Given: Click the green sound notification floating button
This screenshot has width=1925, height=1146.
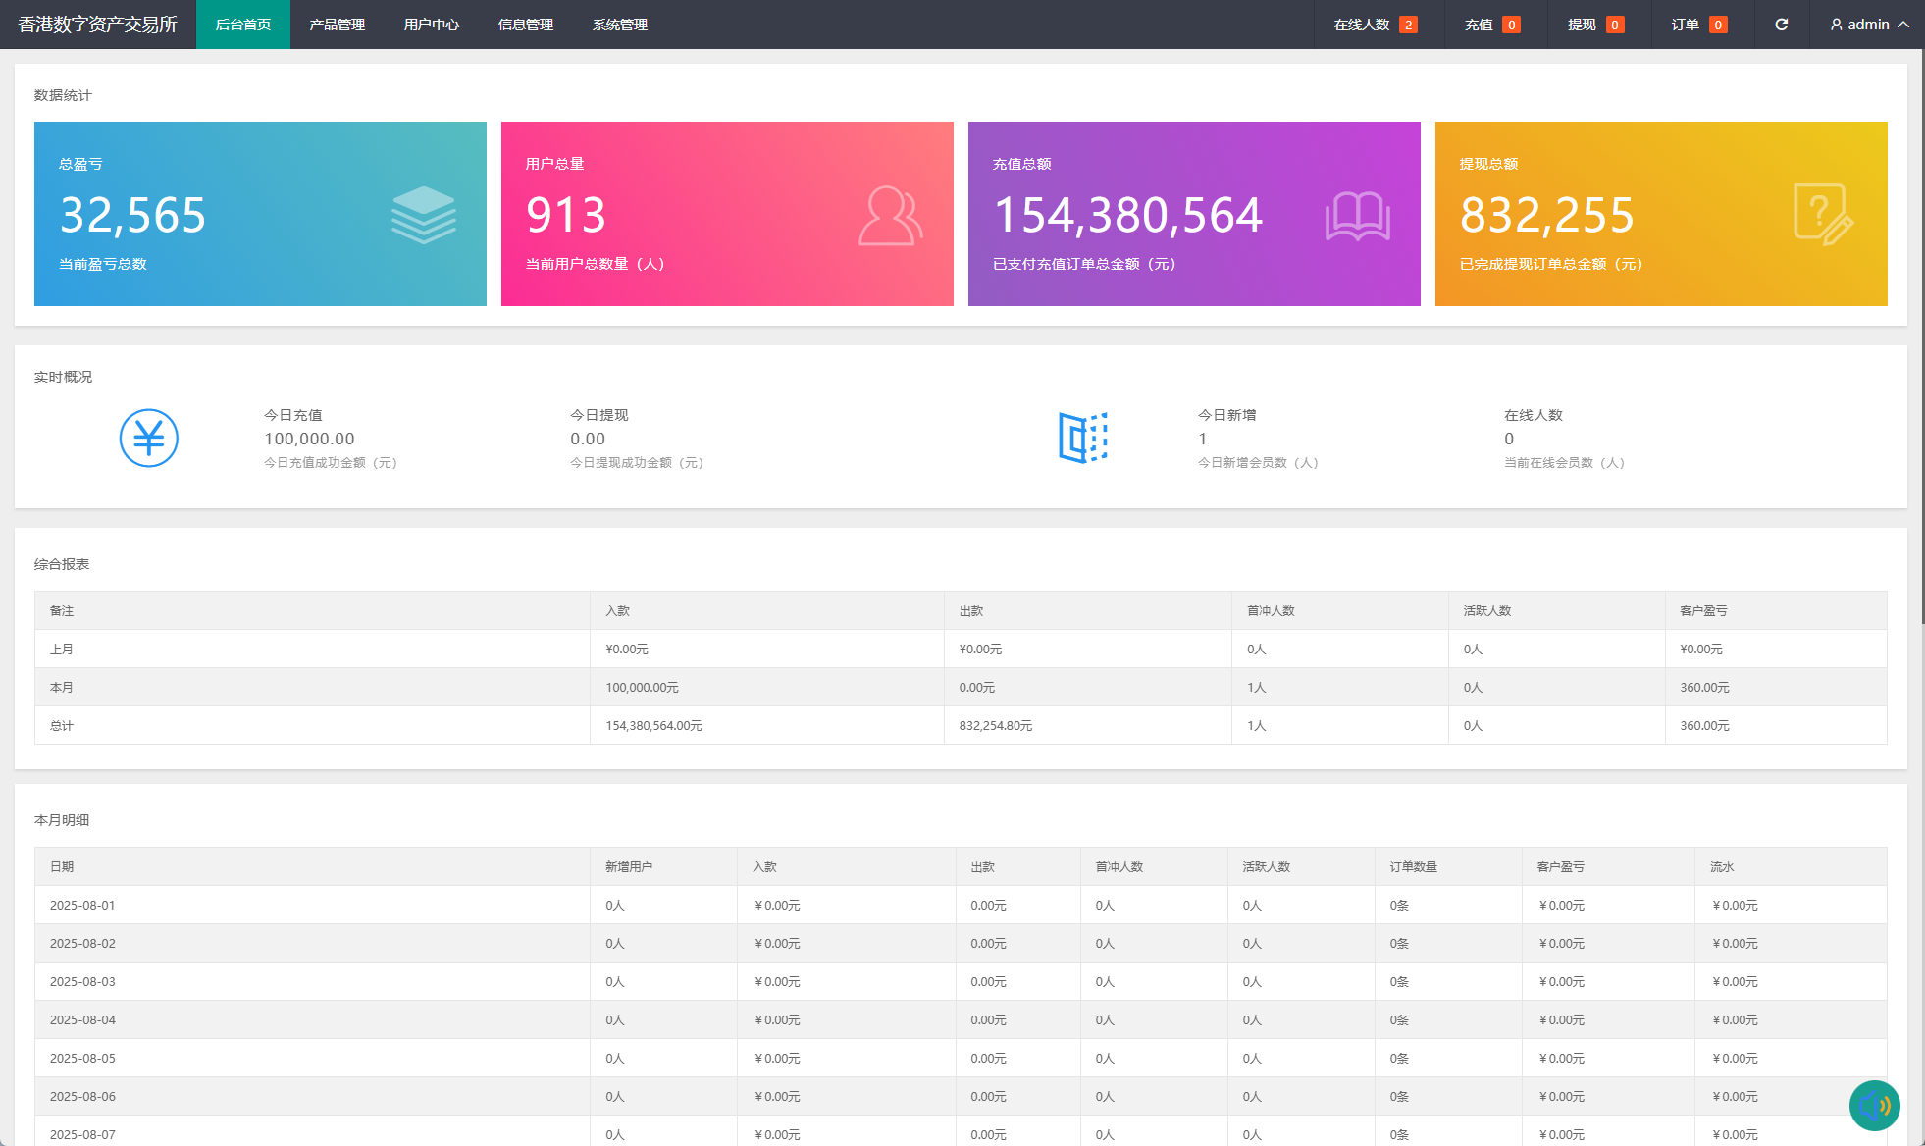Looking at the screenshot, I should tap(1874, 1106).
